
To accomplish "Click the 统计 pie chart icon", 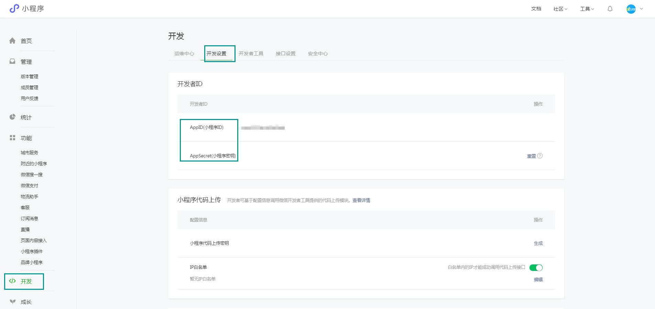I will click(12, 117).
